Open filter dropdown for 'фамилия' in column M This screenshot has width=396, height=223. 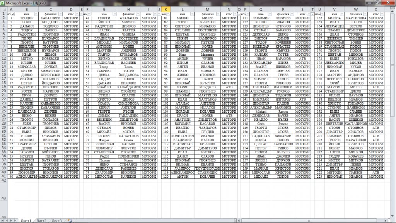pyautogui.click(x=218, y=14)
